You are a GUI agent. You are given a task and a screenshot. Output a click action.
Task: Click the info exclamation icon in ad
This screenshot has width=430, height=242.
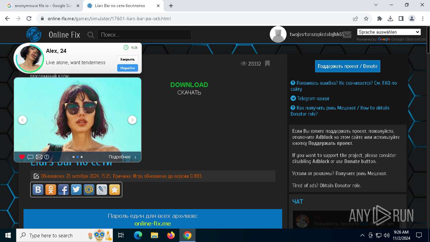click(47, 157)
